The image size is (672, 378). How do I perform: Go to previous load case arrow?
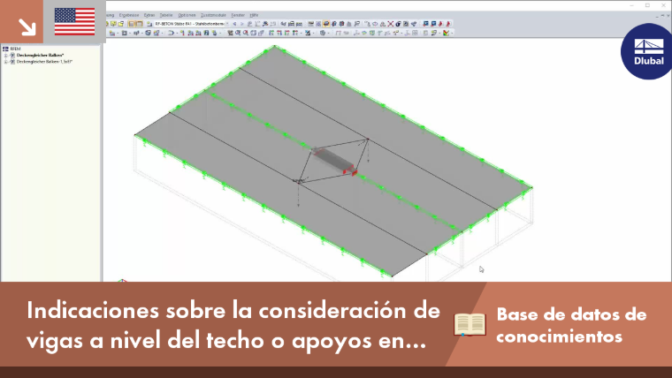[x=235, y=24]
